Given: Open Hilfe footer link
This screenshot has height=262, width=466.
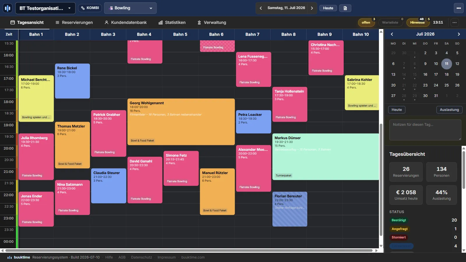Looking at the screenshot, I should pos(109,257).
